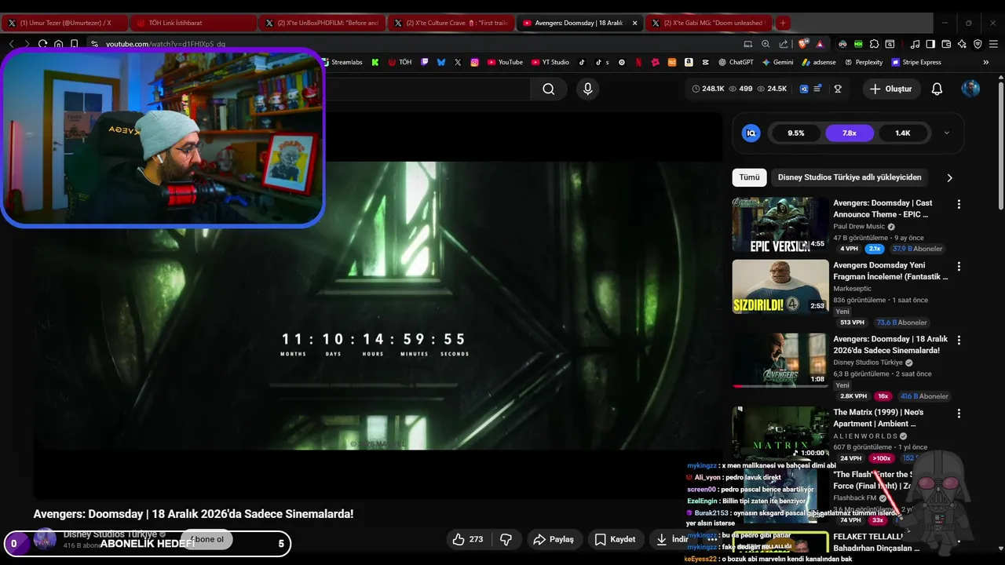Open the YT Studio bookmark
The width and height of the screenshot is (1005, 565).
coord(550,62)
